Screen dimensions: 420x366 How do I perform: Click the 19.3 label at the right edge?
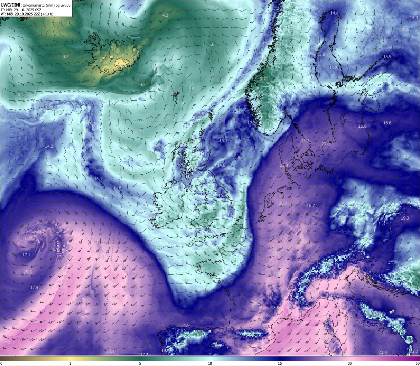(x=405, y=218)
